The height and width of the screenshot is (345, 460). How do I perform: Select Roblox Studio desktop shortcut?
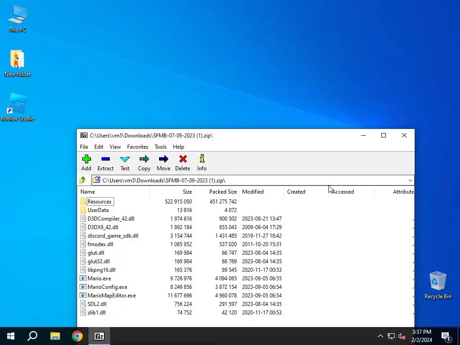coord(18,107)
